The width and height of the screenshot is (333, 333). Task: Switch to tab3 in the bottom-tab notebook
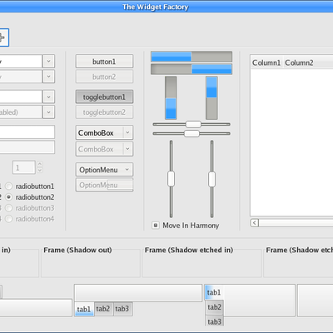(x=122, y=309)
